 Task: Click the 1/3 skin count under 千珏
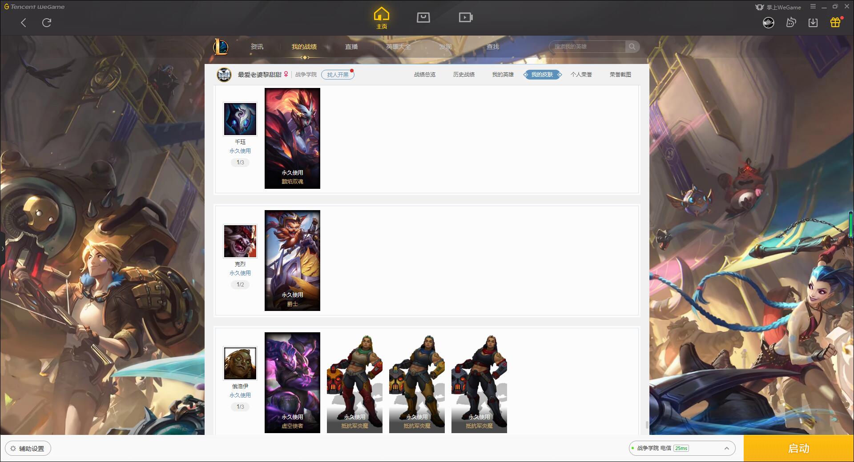240,163
